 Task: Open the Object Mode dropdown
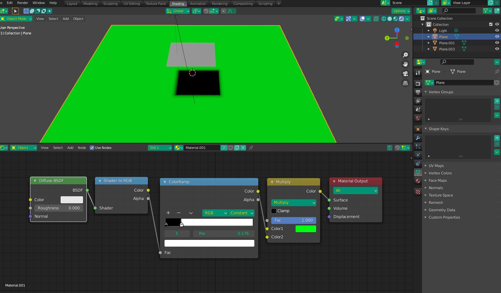point(16,19)
